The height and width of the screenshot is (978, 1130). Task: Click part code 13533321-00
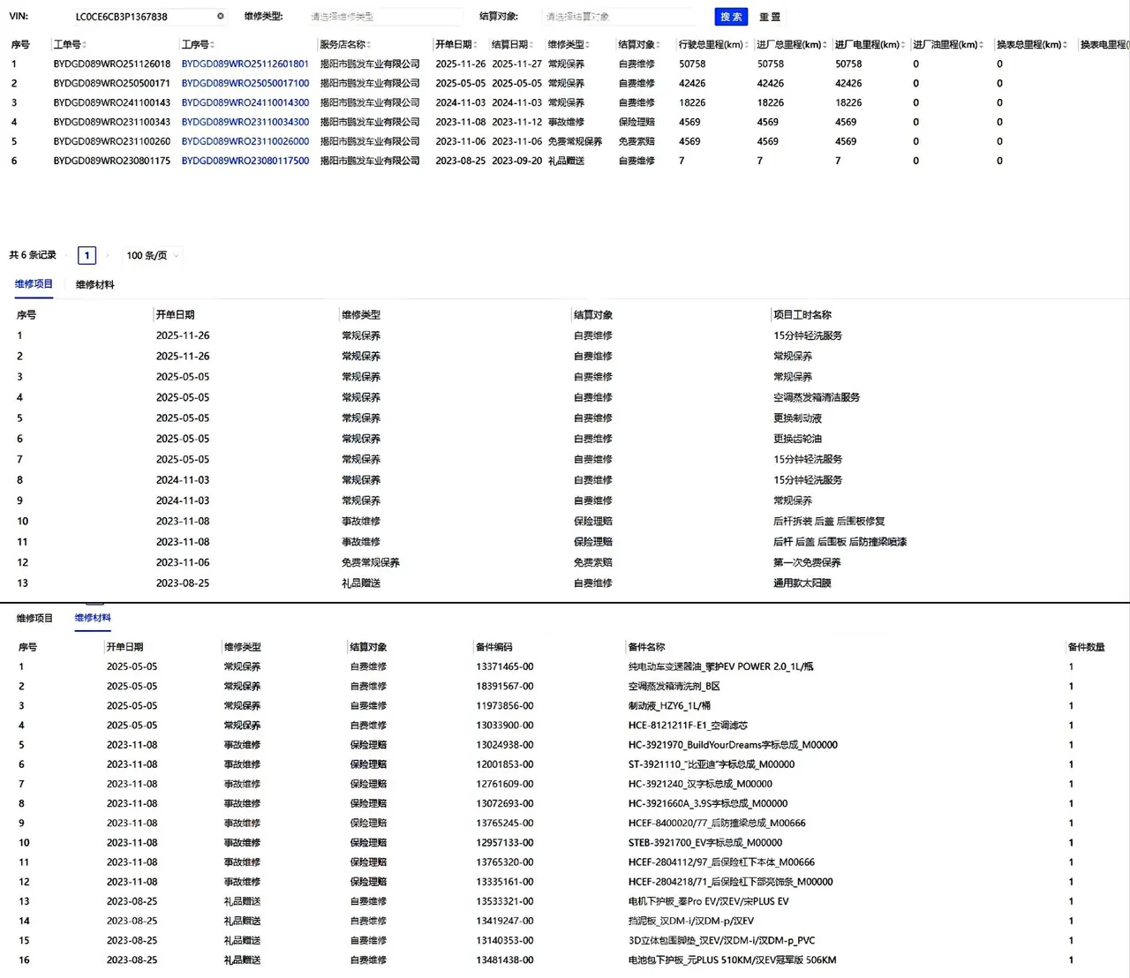coord(505,902)
